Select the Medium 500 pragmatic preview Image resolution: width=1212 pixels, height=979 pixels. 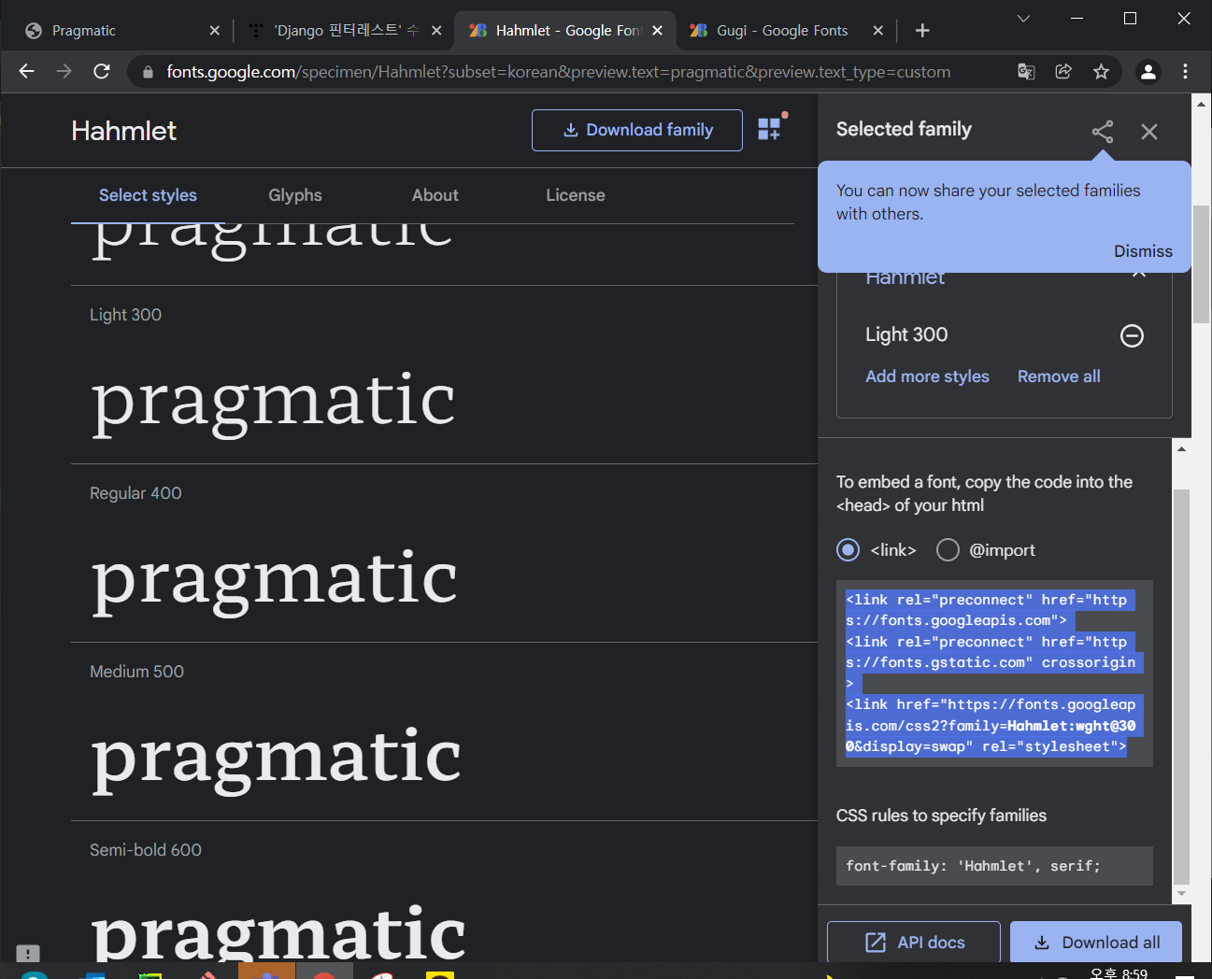[x=277, y=759]
